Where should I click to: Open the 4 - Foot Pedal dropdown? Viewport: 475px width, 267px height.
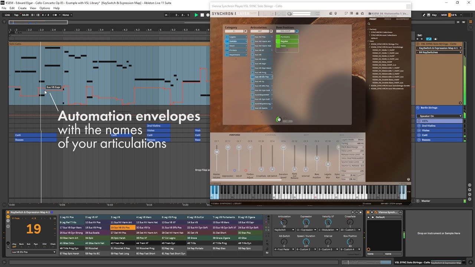(x=284, y=249)
